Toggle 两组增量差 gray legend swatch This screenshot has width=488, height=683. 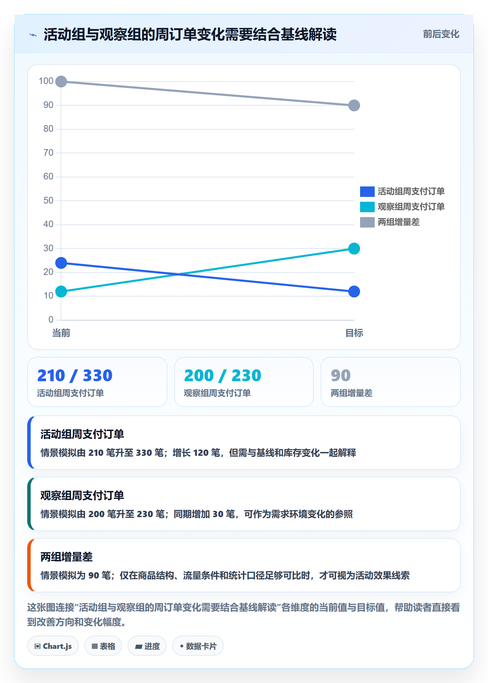pos(367,222)
